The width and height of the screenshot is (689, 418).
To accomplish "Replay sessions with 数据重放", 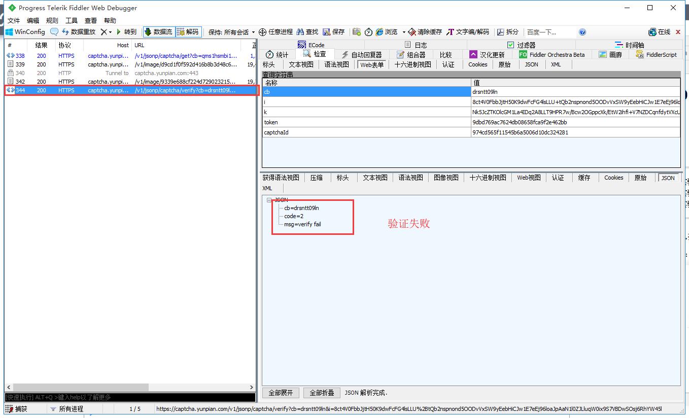I will pyautogui.click(x=79, y=32).
